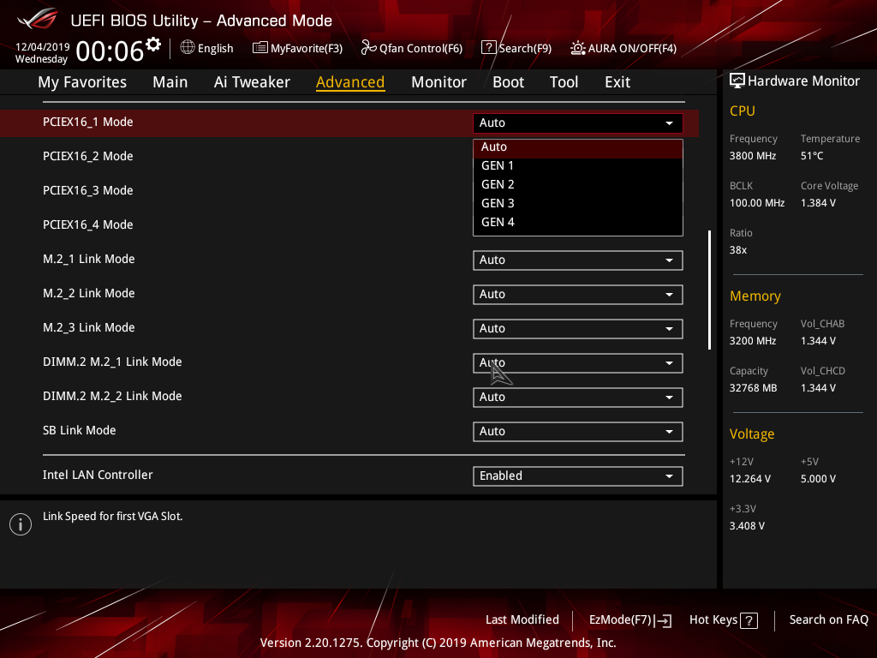877x658 pixels.
Task: Select the Advanced tab
Action: coord(350,82)
